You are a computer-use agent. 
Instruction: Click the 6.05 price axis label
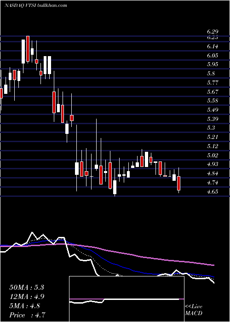pos(213,56)
